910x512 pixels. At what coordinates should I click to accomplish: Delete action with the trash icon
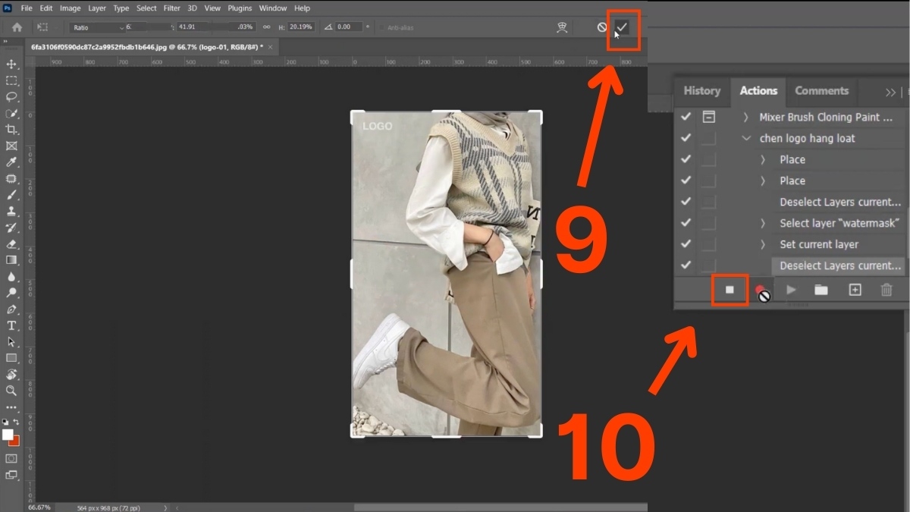[886, 290]
